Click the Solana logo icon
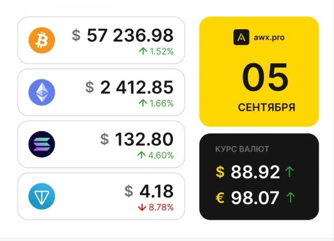 pyautogui.click(x=41, y=144)
